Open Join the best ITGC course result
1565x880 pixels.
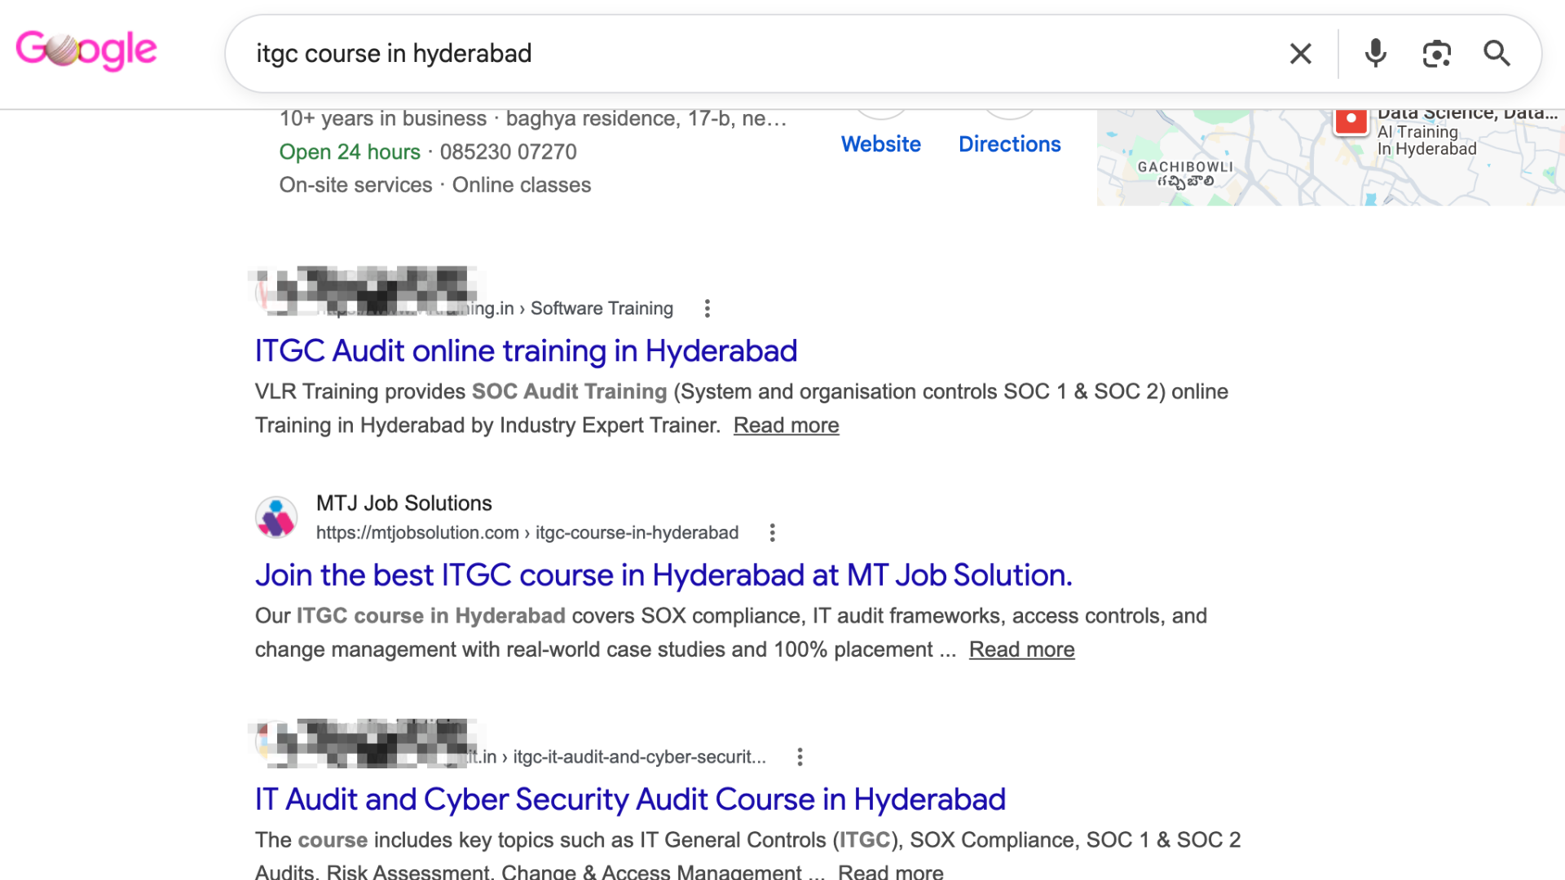(663, 575)
